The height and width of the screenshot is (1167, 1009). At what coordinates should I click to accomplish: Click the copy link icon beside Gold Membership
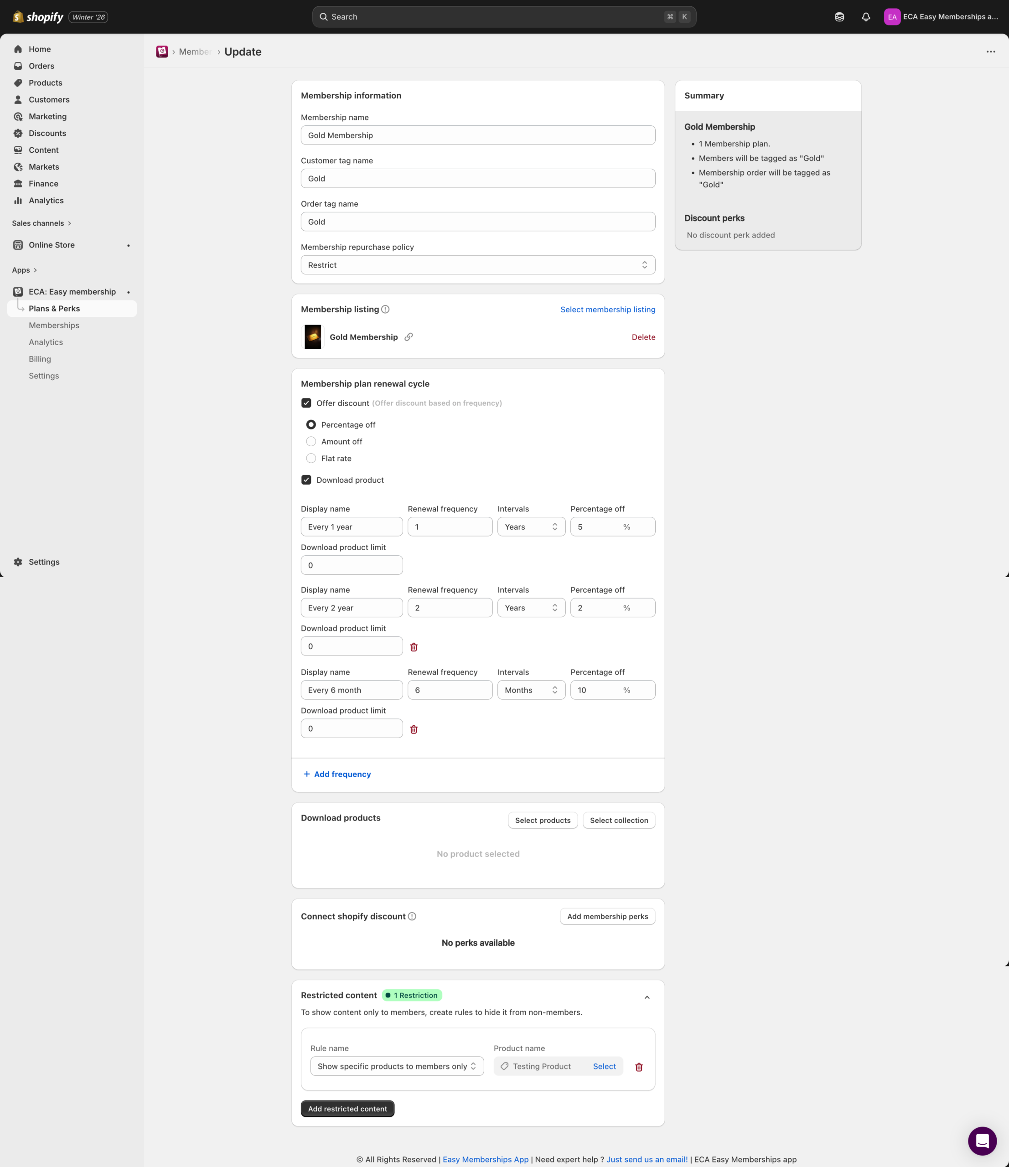[409, 337]
